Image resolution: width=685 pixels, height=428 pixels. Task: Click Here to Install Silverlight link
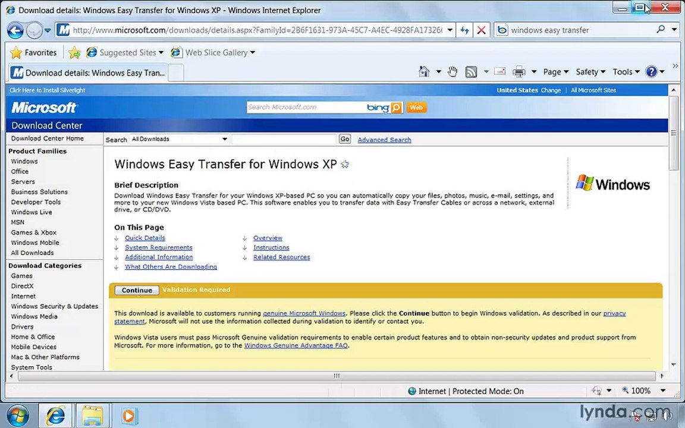[47, 90]
